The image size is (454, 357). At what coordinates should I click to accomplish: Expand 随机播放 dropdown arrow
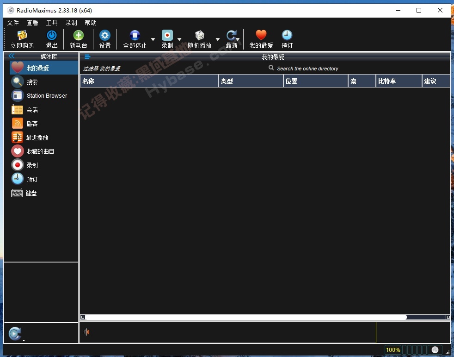pos(217,39)
